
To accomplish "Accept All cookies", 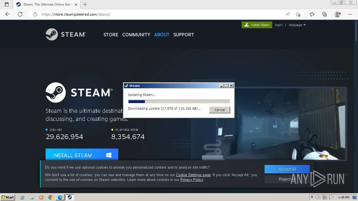I will pyautogui.click(x=287, y=169).
